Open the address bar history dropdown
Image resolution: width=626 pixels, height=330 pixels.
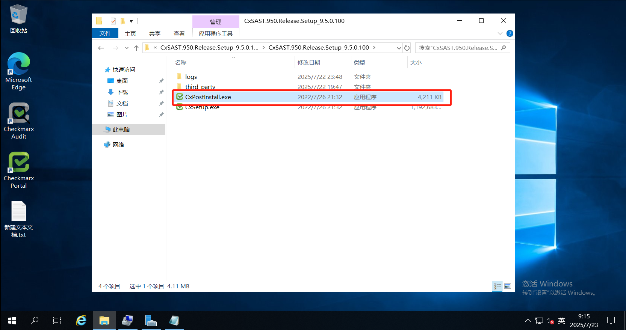(399, 48)
